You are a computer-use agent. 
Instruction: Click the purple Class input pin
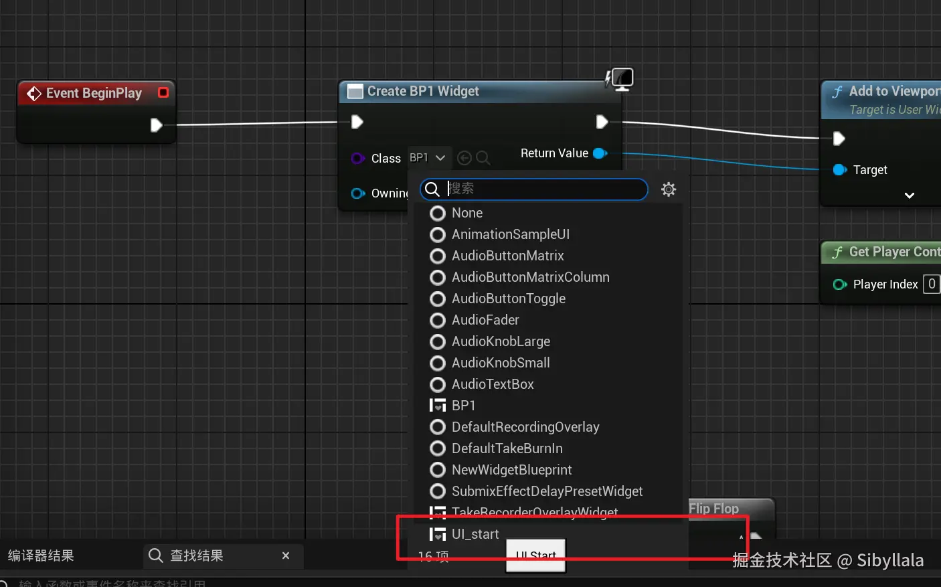pos(357,159)
